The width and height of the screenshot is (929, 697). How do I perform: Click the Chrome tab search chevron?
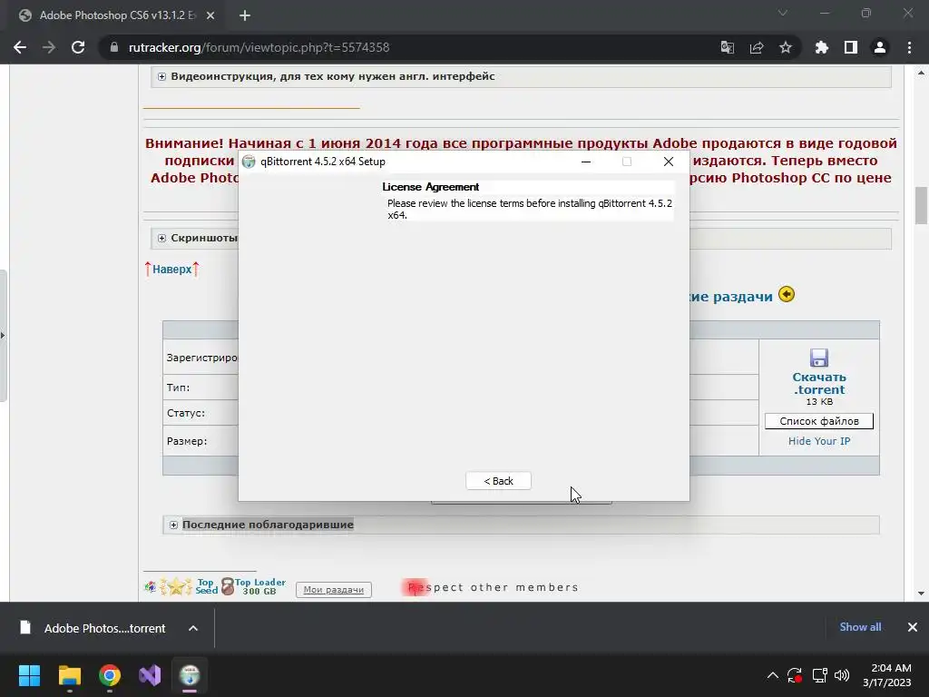pyautogui.click(x=783, y=13)
